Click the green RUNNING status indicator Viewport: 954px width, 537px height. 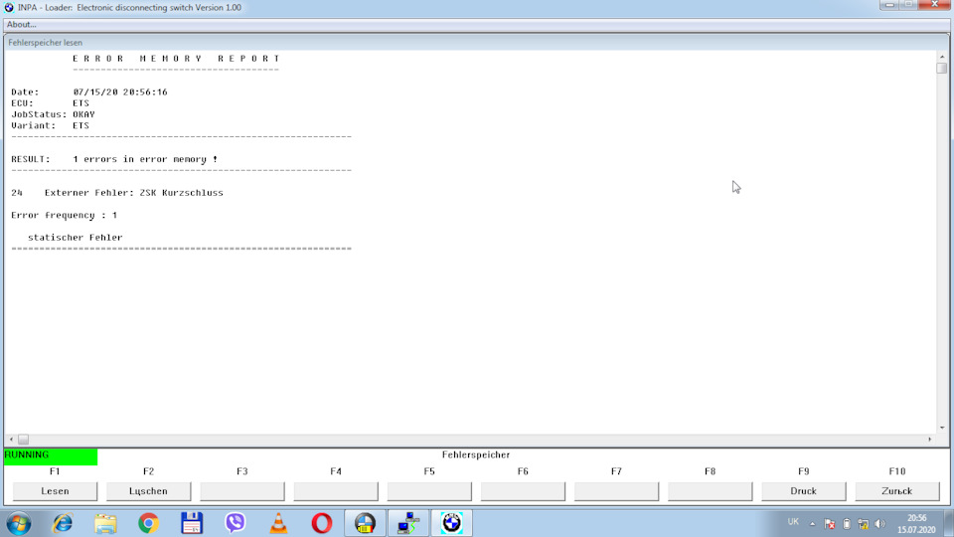pyautogui.click(x=51, y=456)
